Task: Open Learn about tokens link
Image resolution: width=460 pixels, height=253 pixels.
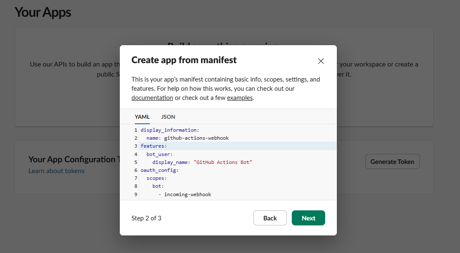Action: click(x=56, y=171)
